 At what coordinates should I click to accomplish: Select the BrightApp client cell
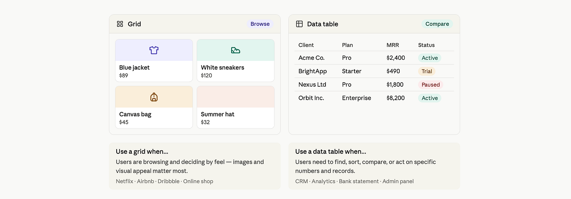tap(313, 71)
